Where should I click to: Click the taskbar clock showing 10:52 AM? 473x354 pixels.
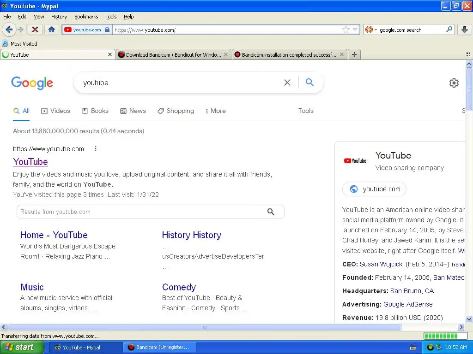[456, 348]
